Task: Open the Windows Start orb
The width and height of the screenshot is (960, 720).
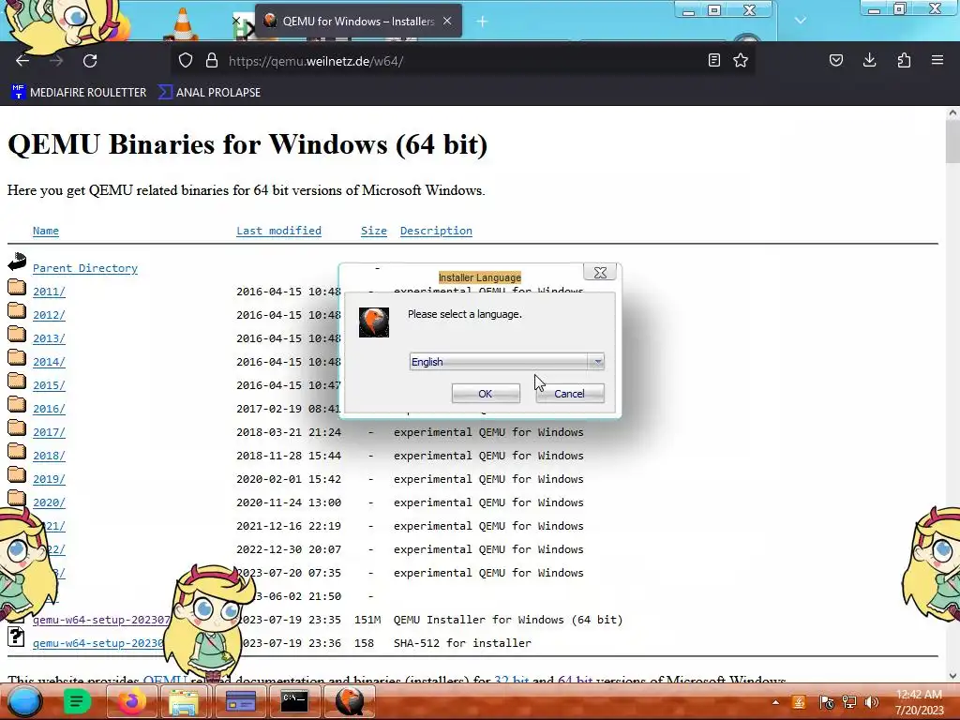Action: tap(25, 701)
